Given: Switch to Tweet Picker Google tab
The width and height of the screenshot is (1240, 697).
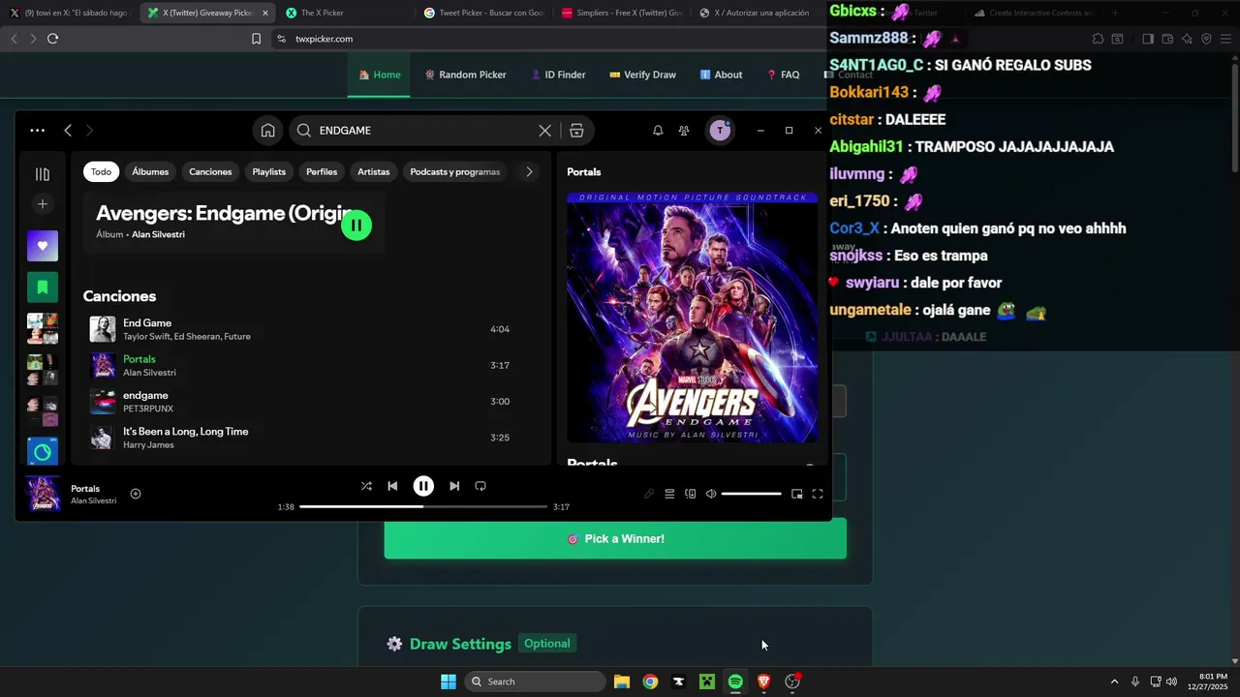Looking at the screenshot, I should pyautogui.click(x=484, y=13).
